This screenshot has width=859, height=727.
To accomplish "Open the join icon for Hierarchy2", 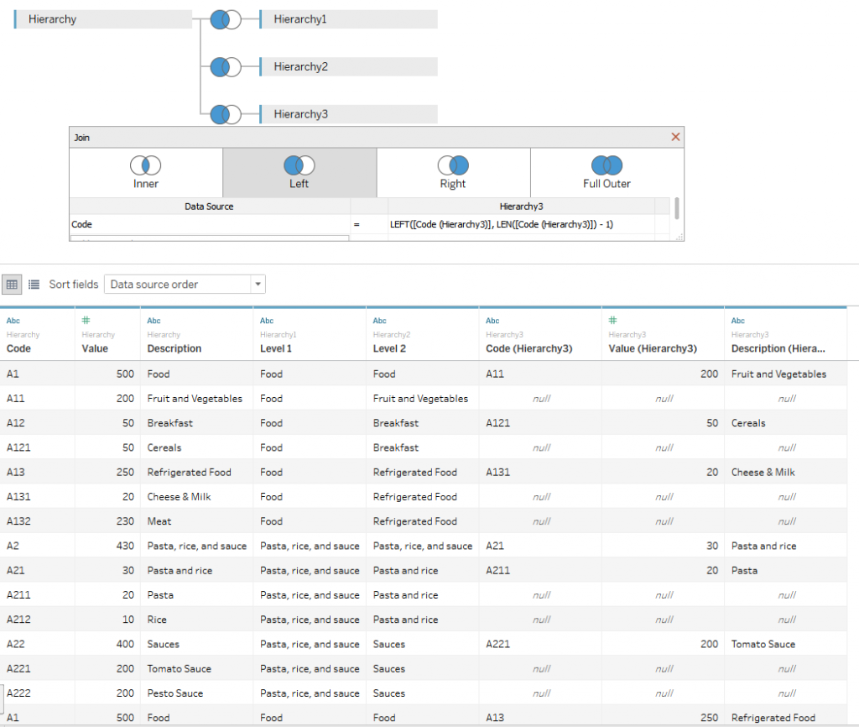I will point(225,67).
